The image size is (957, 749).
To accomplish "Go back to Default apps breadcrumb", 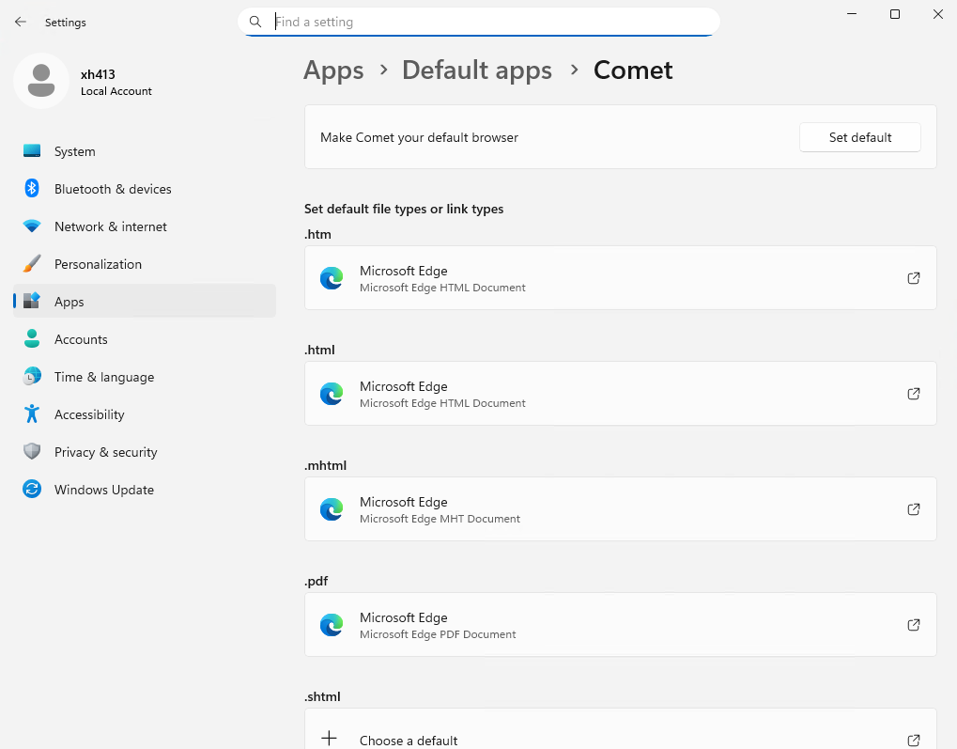I will [x=476, y=70].
